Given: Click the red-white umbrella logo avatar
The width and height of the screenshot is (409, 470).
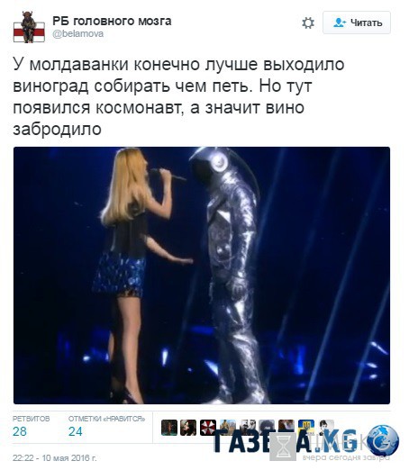Looking at the screenshot, I should [x=208, y=428].
